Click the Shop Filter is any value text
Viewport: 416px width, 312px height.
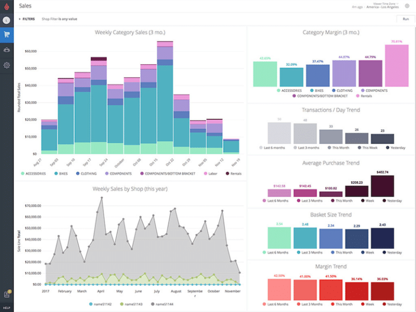(x=60, y=19)
